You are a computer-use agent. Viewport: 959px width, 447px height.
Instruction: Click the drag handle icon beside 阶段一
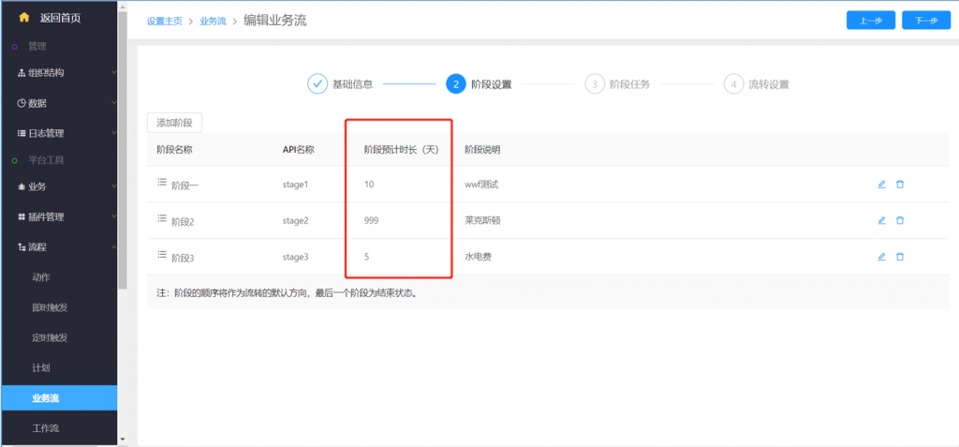point(161,183)
